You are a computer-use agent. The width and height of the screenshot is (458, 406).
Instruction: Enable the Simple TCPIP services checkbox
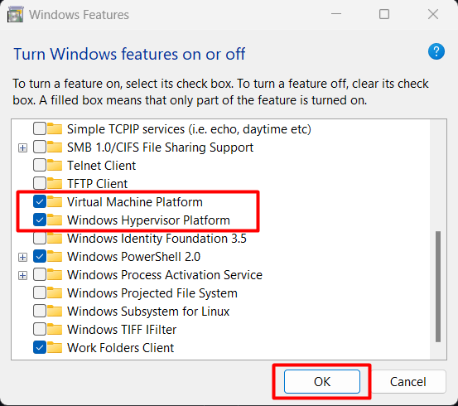tap(40, 128)
